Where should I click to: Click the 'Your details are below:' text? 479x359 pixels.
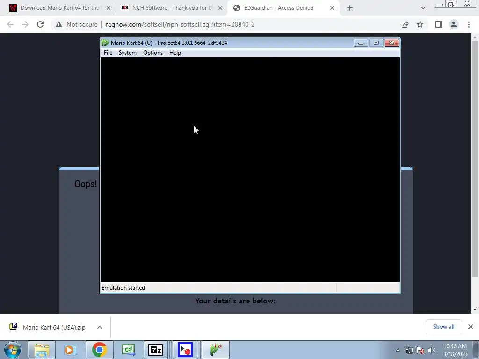235,301
